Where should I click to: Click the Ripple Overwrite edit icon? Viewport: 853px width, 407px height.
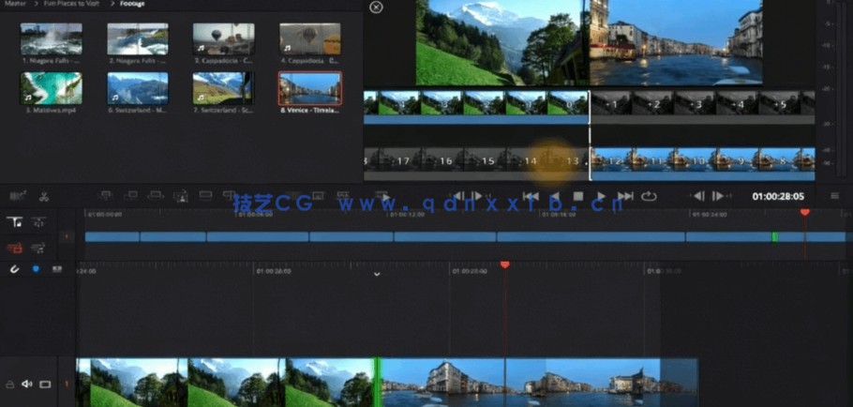[x=156, y=196]
